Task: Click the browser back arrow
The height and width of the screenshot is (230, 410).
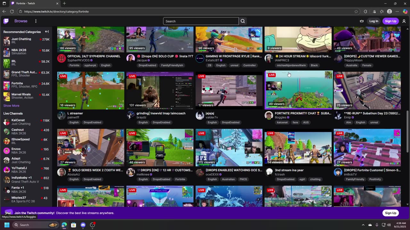Action: point(4,11)
